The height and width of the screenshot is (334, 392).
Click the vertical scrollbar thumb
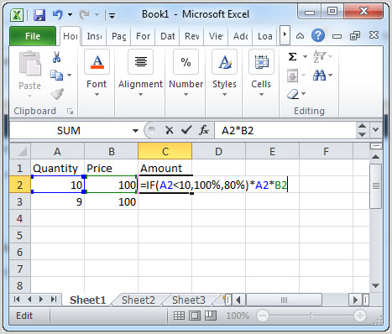coord(376,186)
